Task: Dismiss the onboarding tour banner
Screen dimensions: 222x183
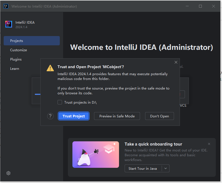Action: (209, 144)
